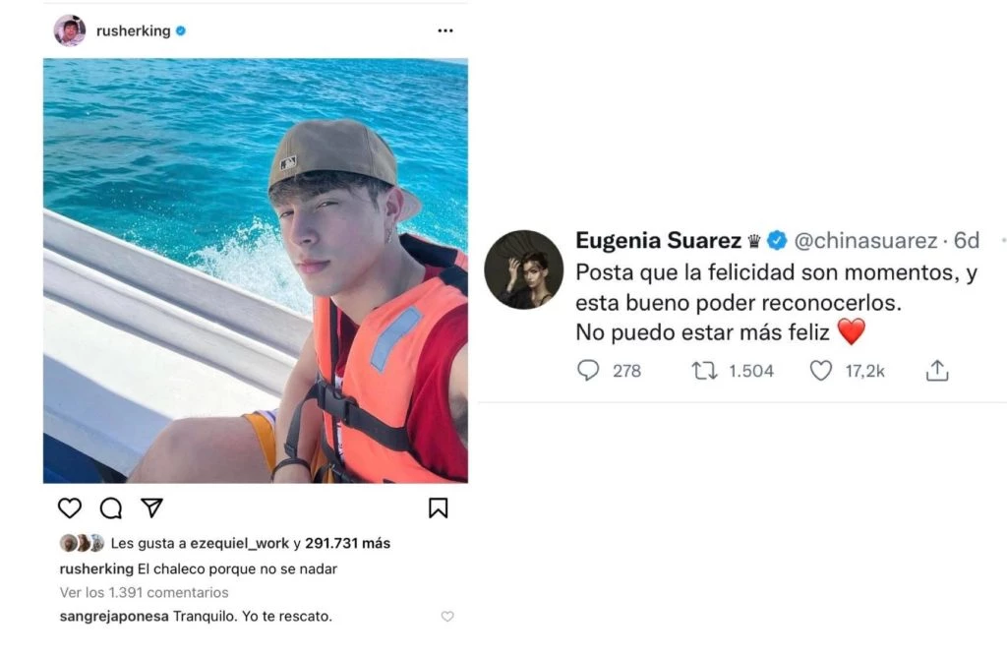1007x655 pixels.
Task: Open the @chinasuarez handle
Action: (865, 240)
